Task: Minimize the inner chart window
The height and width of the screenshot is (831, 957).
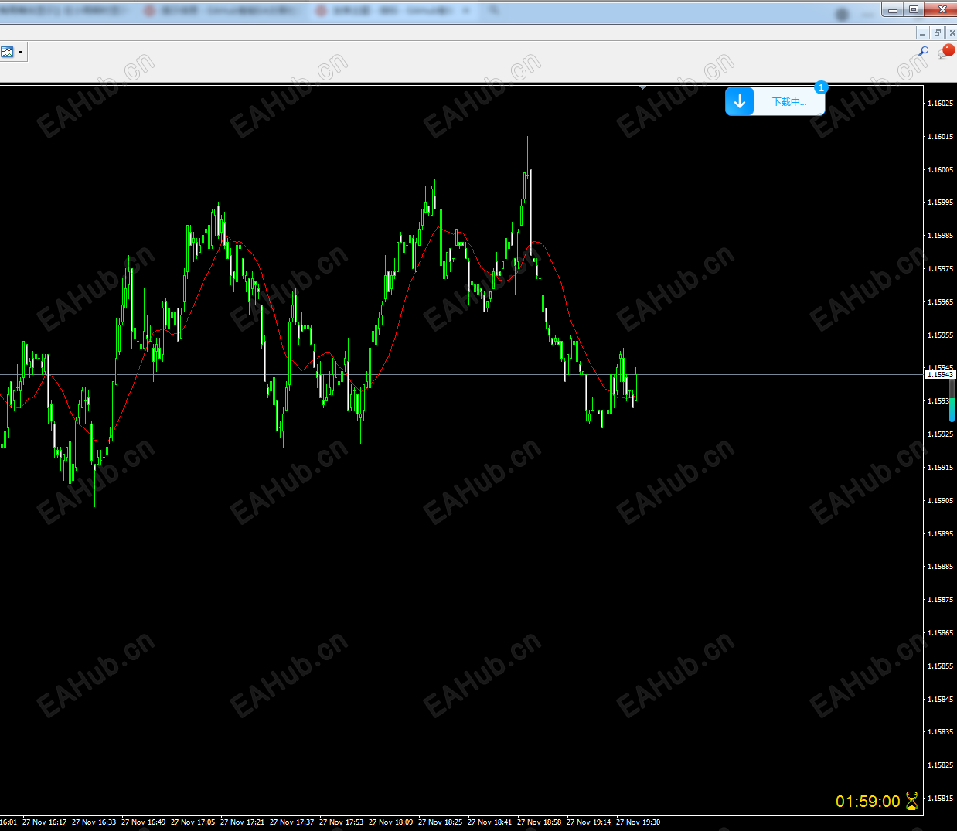Action: coord(922,32)
